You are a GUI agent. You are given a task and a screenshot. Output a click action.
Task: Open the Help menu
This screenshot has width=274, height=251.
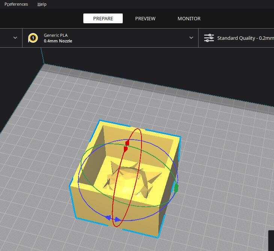(x=42, y=4)
